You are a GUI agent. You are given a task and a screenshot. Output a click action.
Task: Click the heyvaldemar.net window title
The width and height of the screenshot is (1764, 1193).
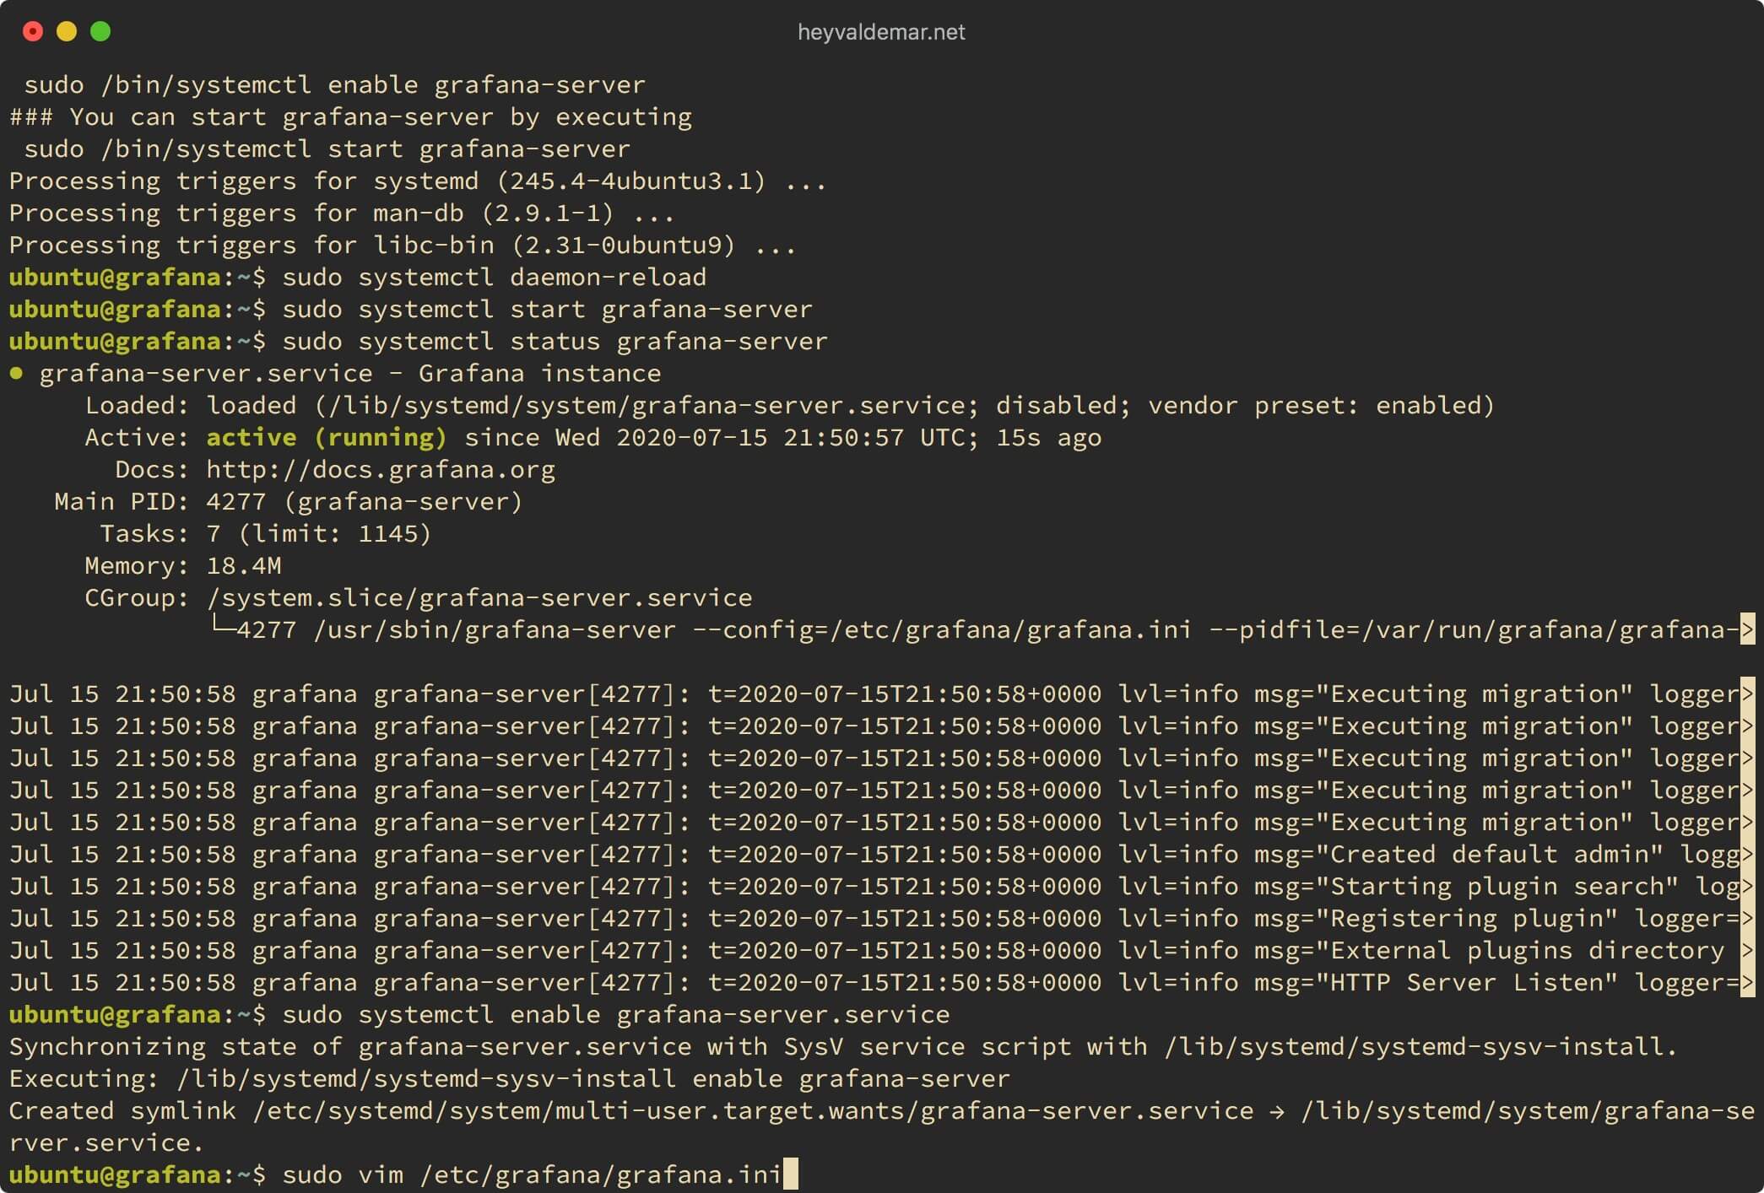[x=881, y=32]
